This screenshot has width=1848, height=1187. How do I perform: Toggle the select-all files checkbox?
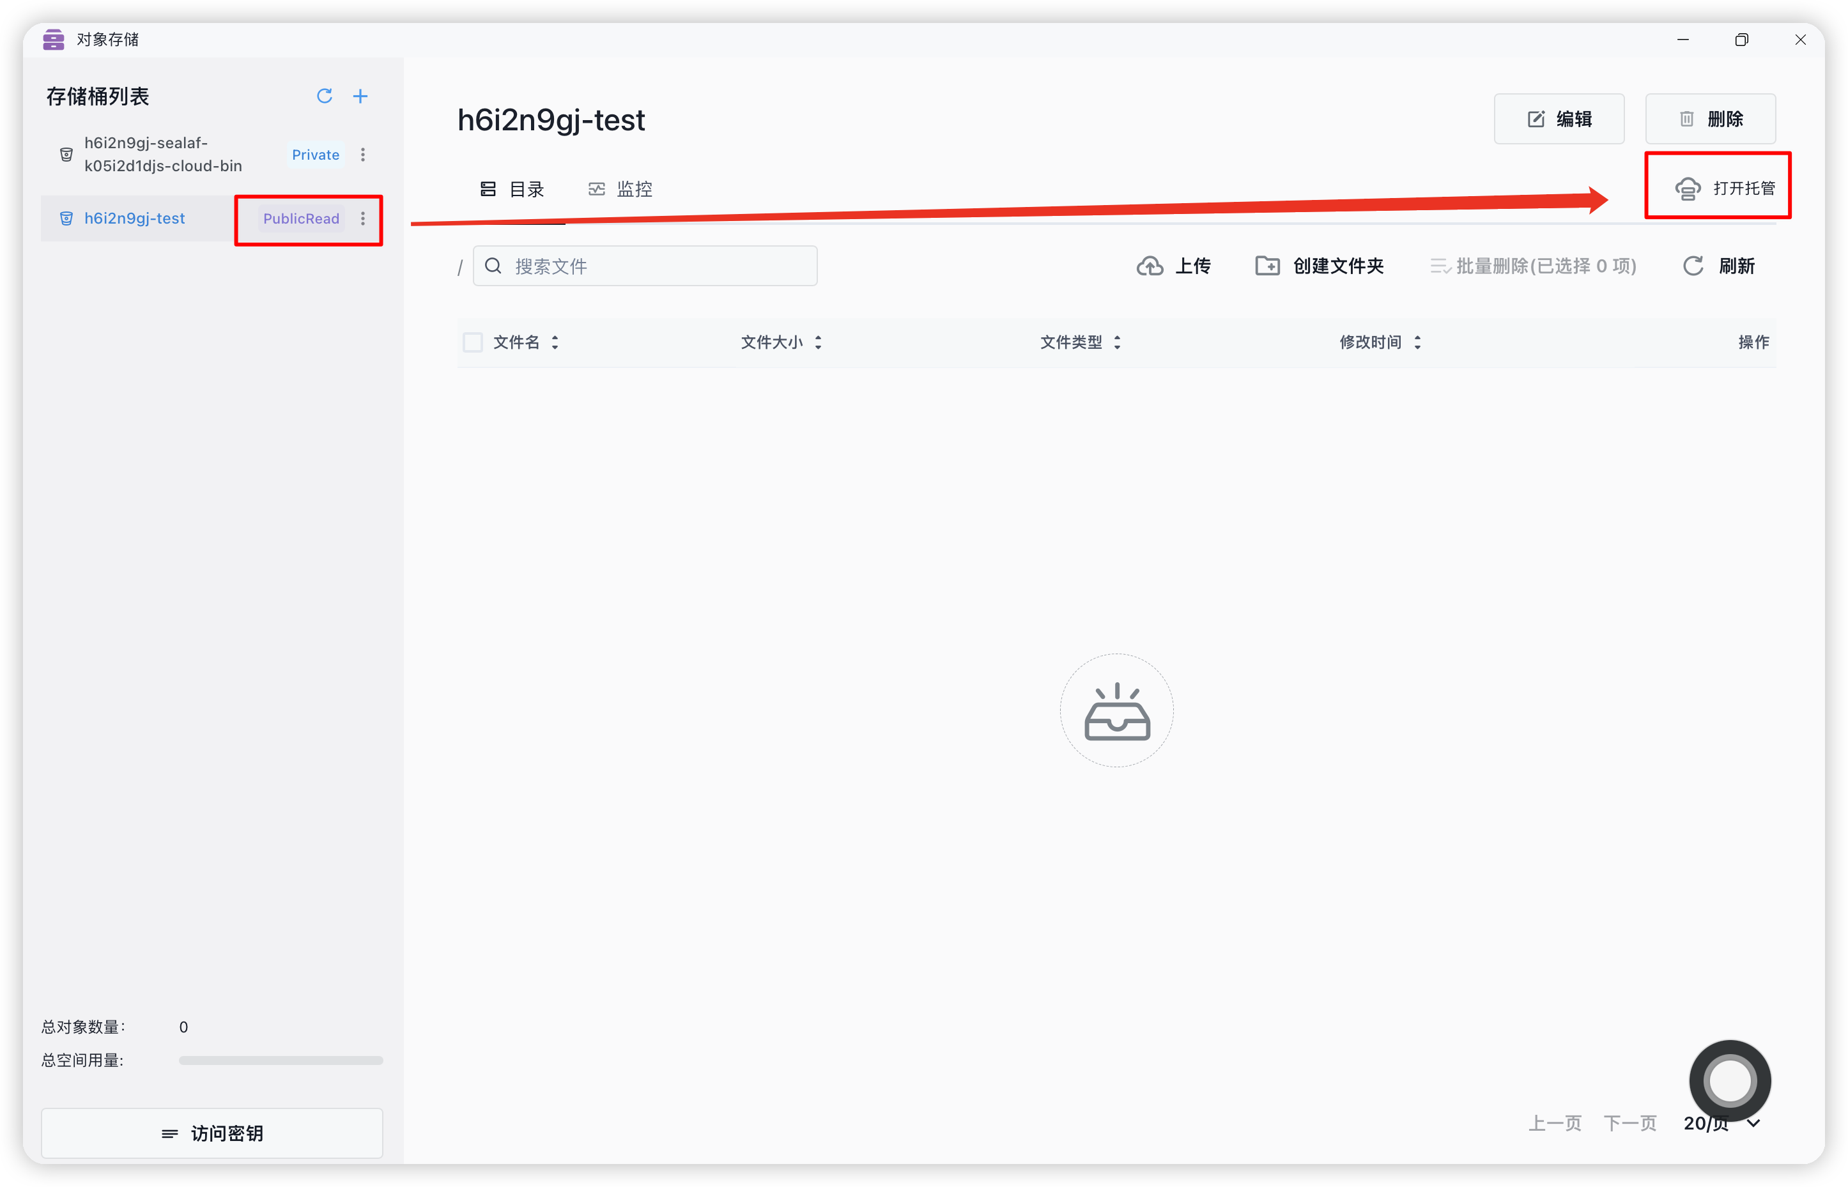pos(473,342)
